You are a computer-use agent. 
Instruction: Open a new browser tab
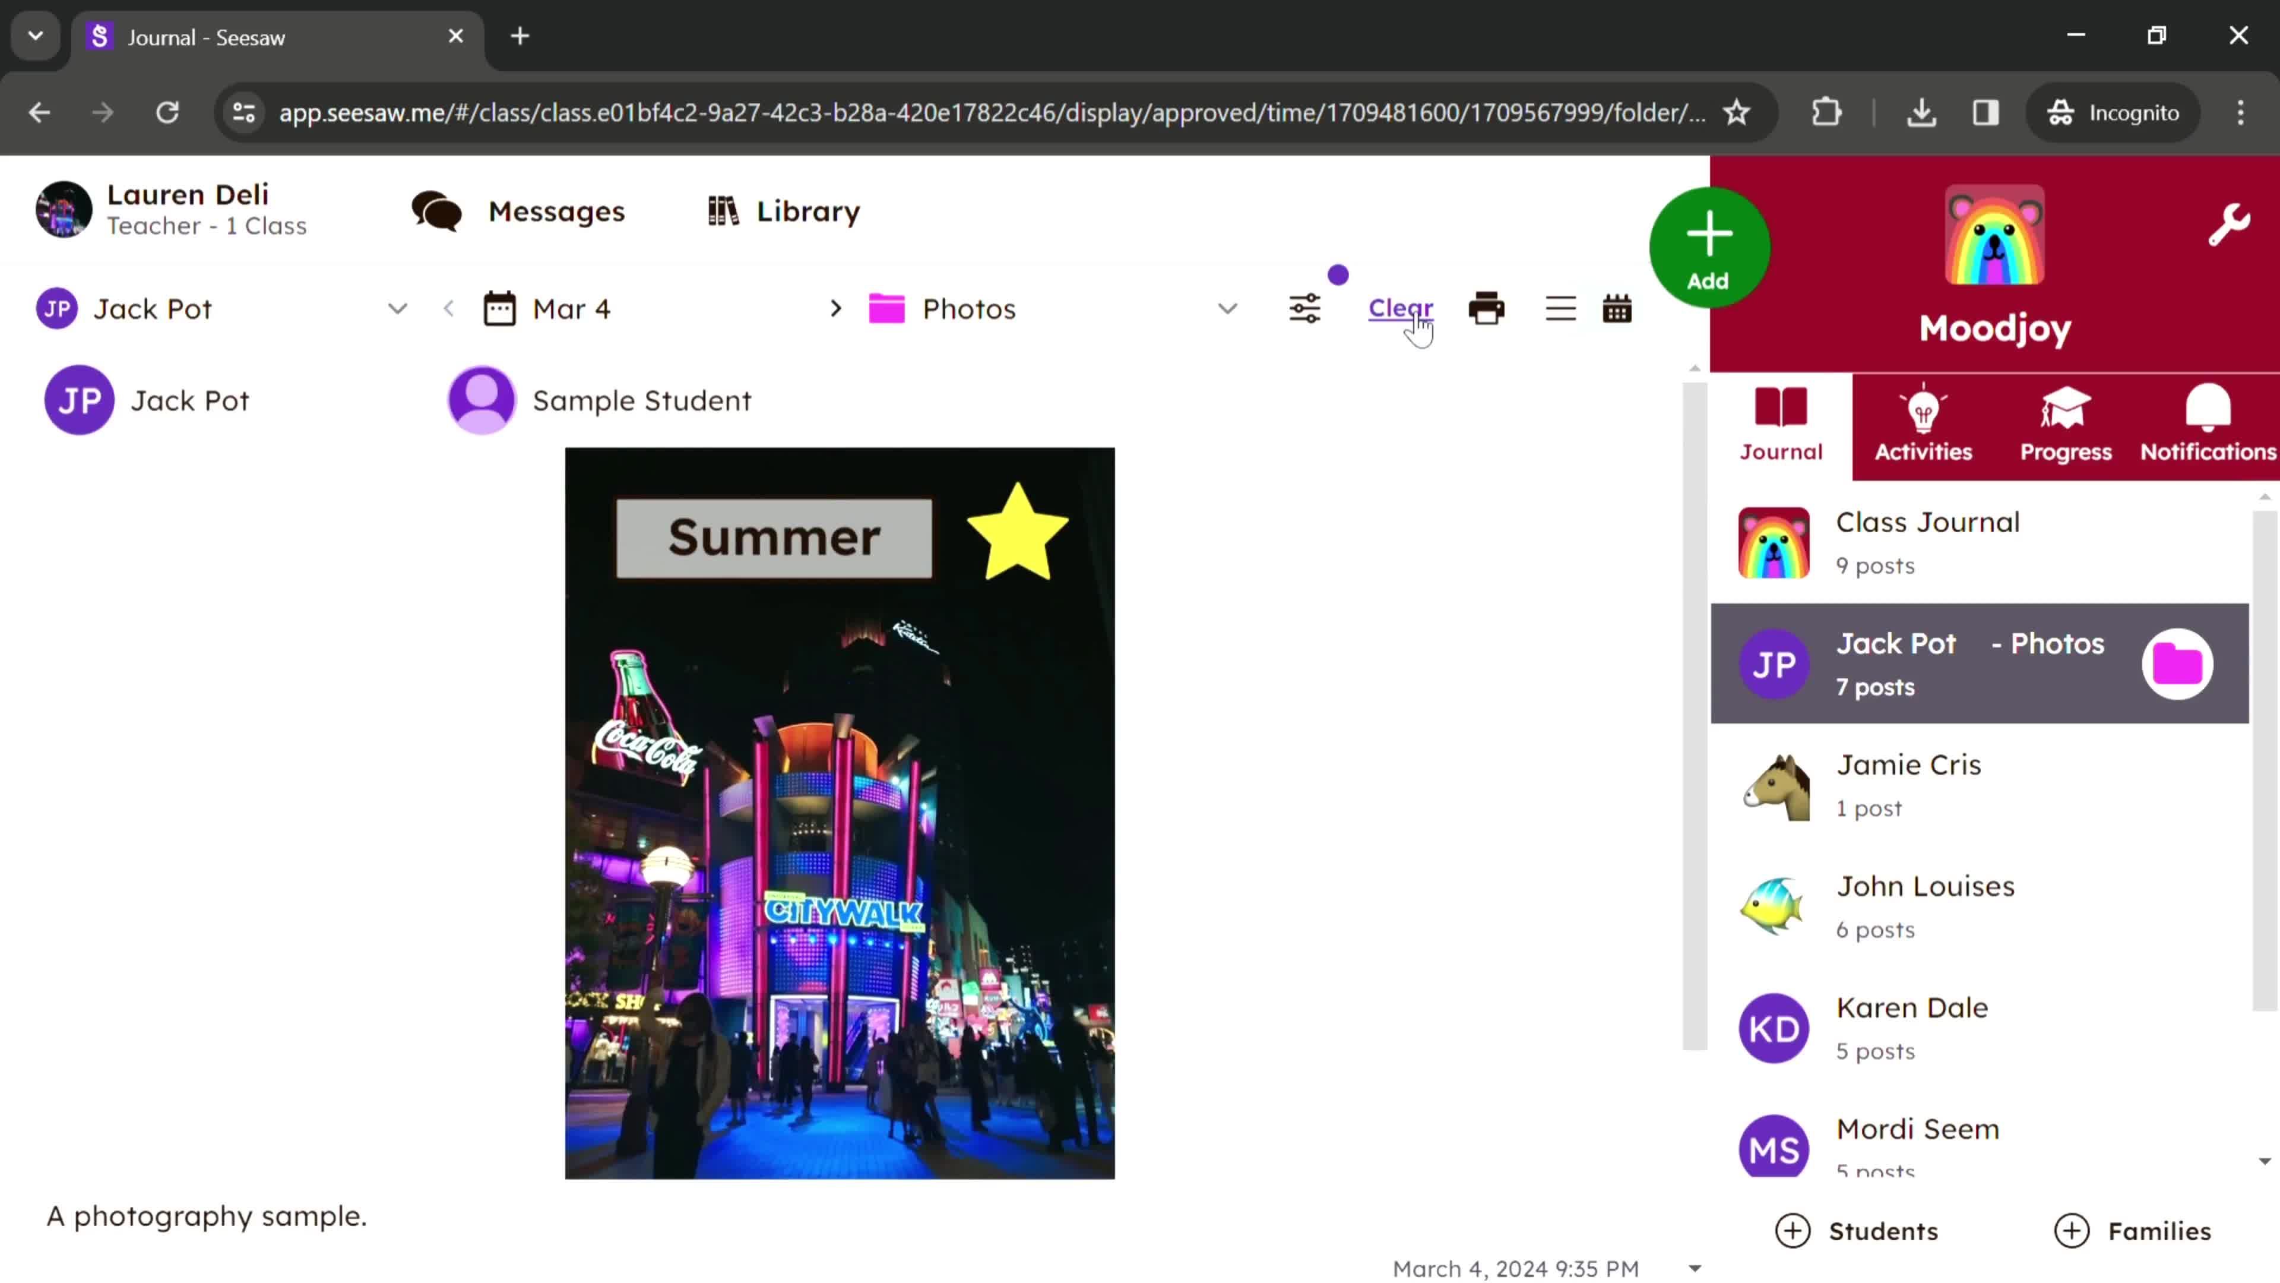(521, 36)
